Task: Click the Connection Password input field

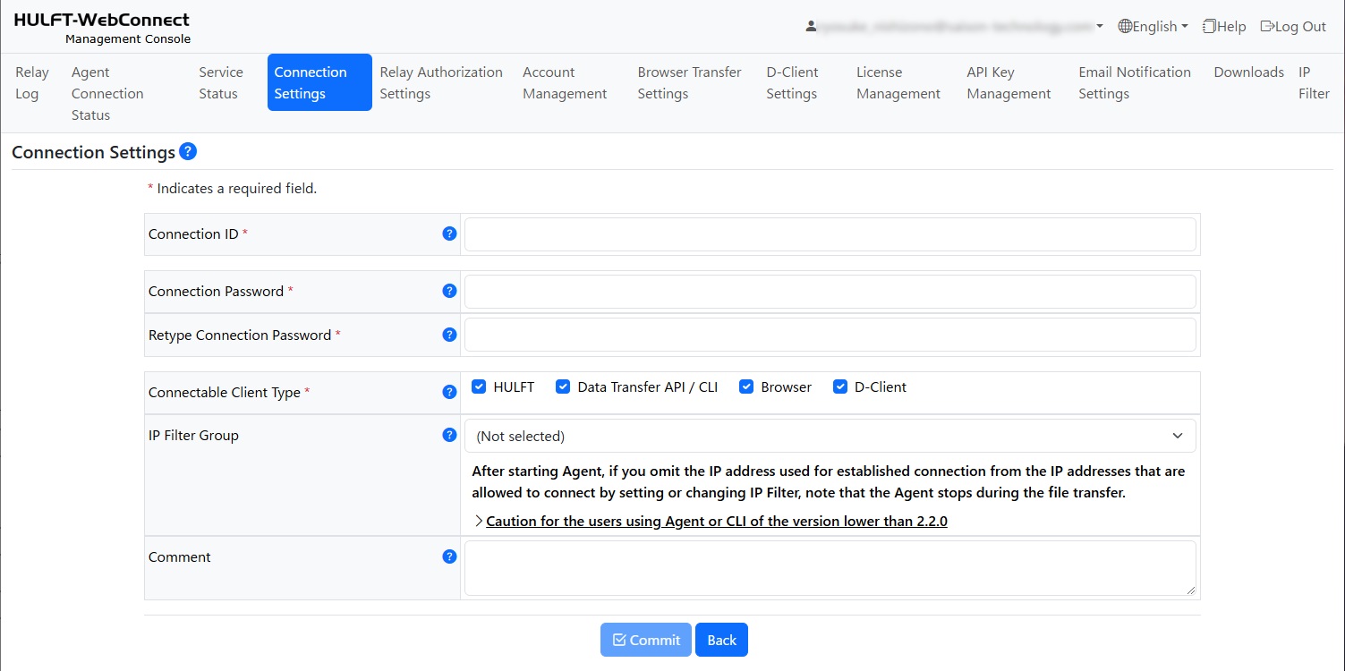Action: [x=830, y=292]
